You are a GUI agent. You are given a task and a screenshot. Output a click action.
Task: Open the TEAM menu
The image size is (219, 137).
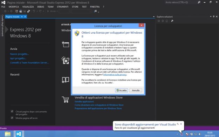point(50,7)
